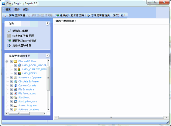This screenshot has height=126, width=171.
Task: Click the results pane scroll right arrow
Action: click(167, 117)
